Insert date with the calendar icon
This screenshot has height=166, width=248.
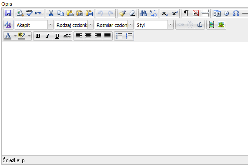click(x=217, y=13)
